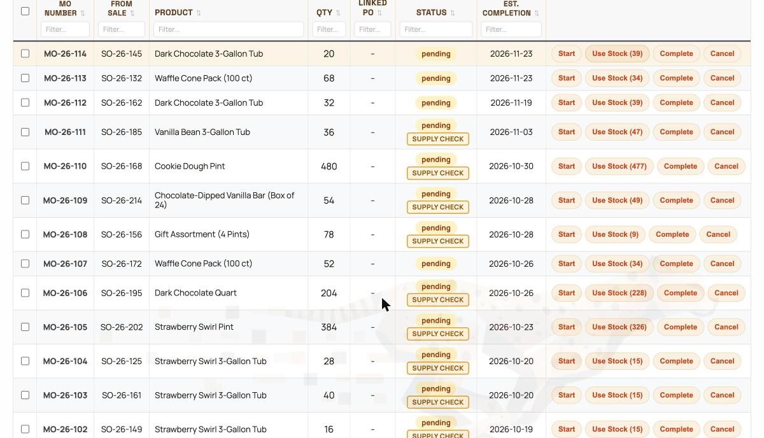Sort by From Sale column icon
The width and height of the screenshot is (764, 438).
[x=132, y=13]
